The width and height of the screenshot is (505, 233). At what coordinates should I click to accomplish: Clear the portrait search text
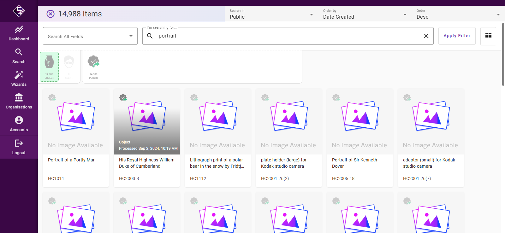426,36
